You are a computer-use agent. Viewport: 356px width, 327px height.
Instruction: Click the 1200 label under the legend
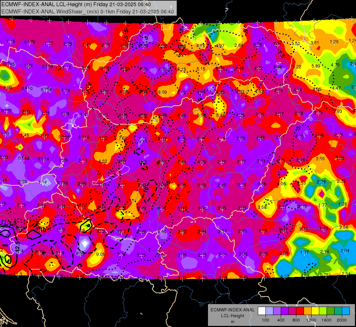[x=311, y=320]
